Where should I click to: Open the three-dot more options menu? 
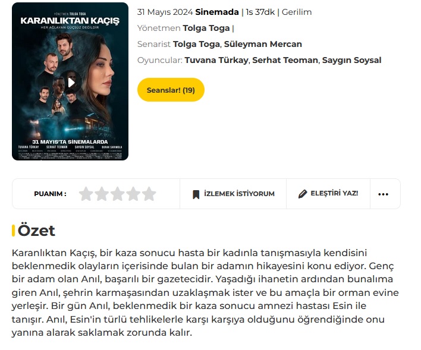coord(383,194)
